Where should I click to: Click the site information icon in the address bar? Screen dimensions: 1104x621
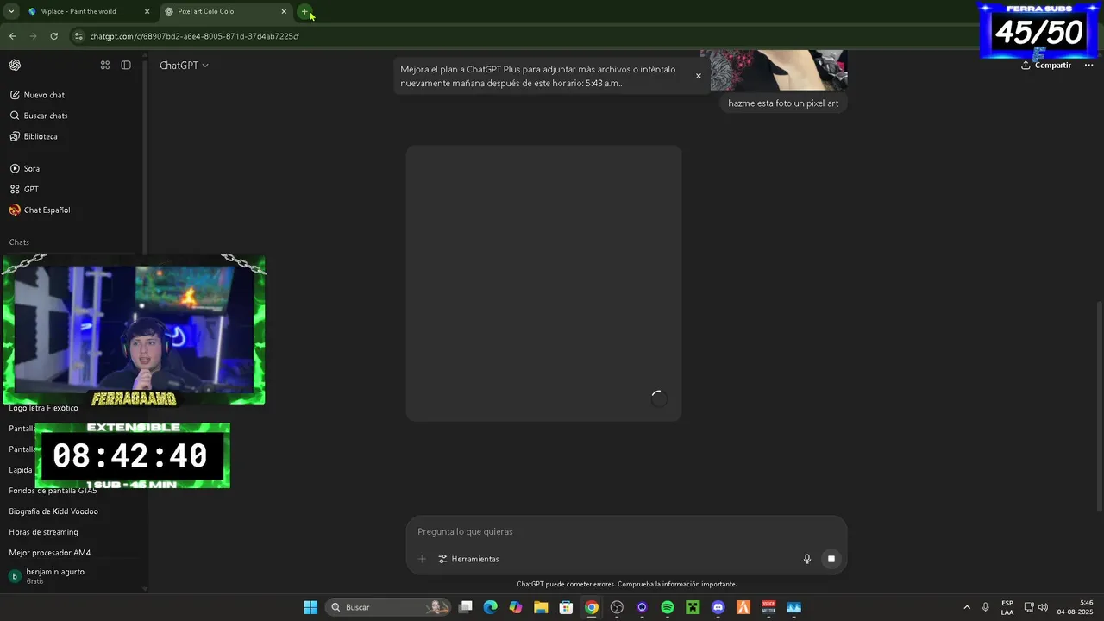coord(78,36)
